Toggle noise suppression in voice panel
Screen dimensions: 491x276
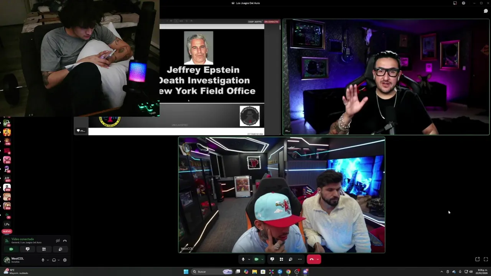tap(58, 241)
